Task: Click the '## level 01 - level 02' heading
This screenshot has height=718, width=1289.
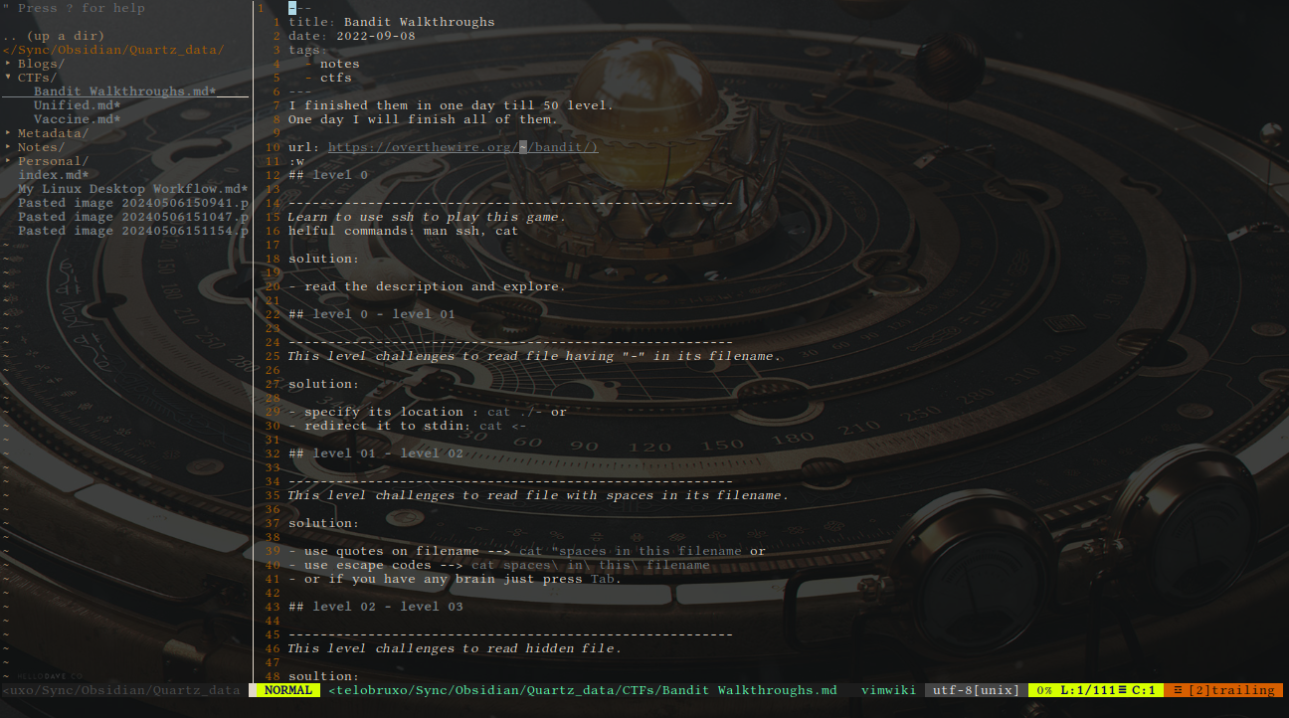Action: (376, 453)
